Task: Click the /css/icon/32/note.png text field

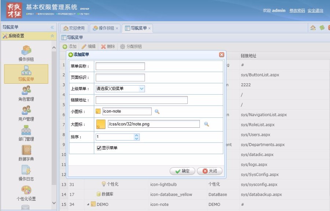Action: click(x=154, y=124)
